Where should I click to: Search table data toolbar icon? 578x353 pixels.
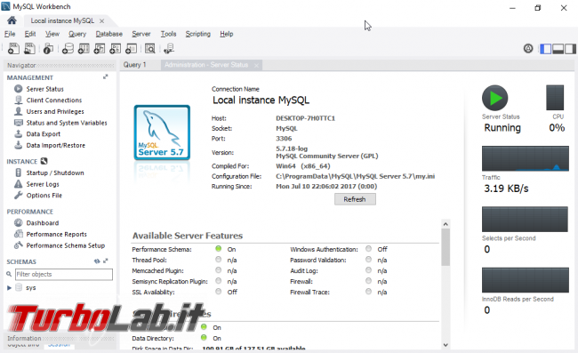150,49
